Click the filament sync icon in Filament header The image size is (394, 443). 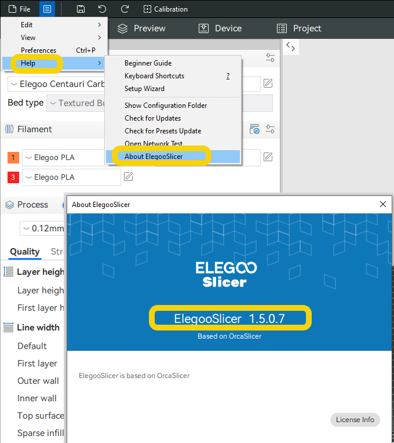[x=254, y=129]
